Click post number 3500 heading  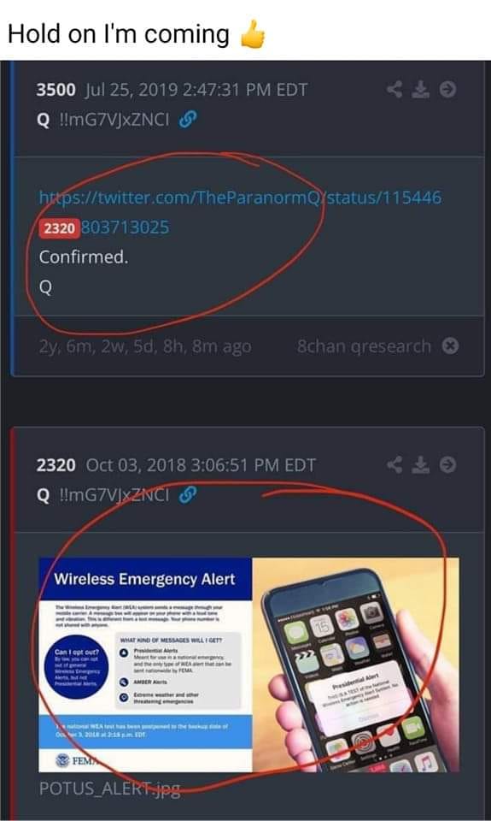56,90
